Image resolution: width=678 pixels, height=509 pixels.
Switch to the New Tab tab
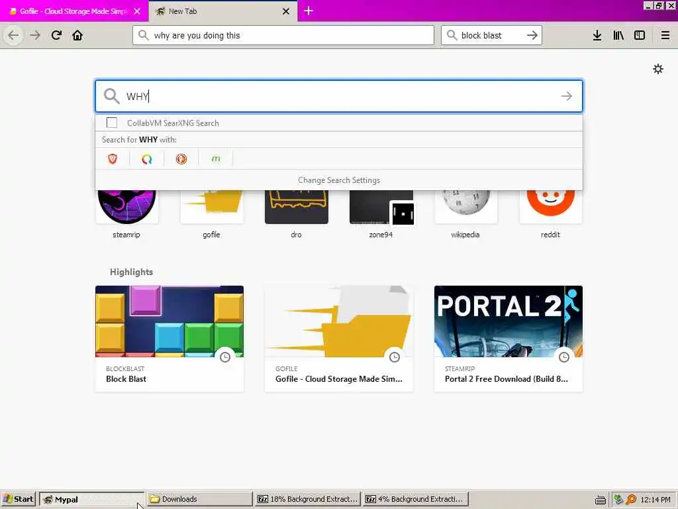(222, 11)
